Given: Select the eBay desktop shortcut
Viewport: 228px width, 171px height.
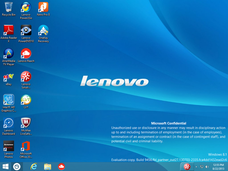Looking at the screenshot, I should click(9, 77).
